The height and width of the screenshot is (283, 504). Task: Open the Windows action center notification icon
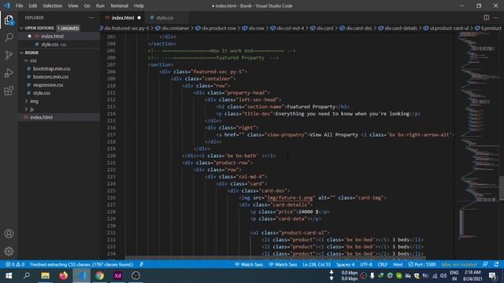492,276
